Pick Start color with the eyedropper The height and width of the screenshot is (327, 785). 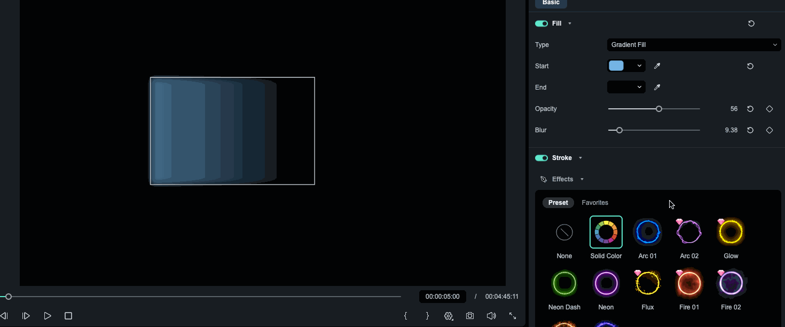pos(657,66)
